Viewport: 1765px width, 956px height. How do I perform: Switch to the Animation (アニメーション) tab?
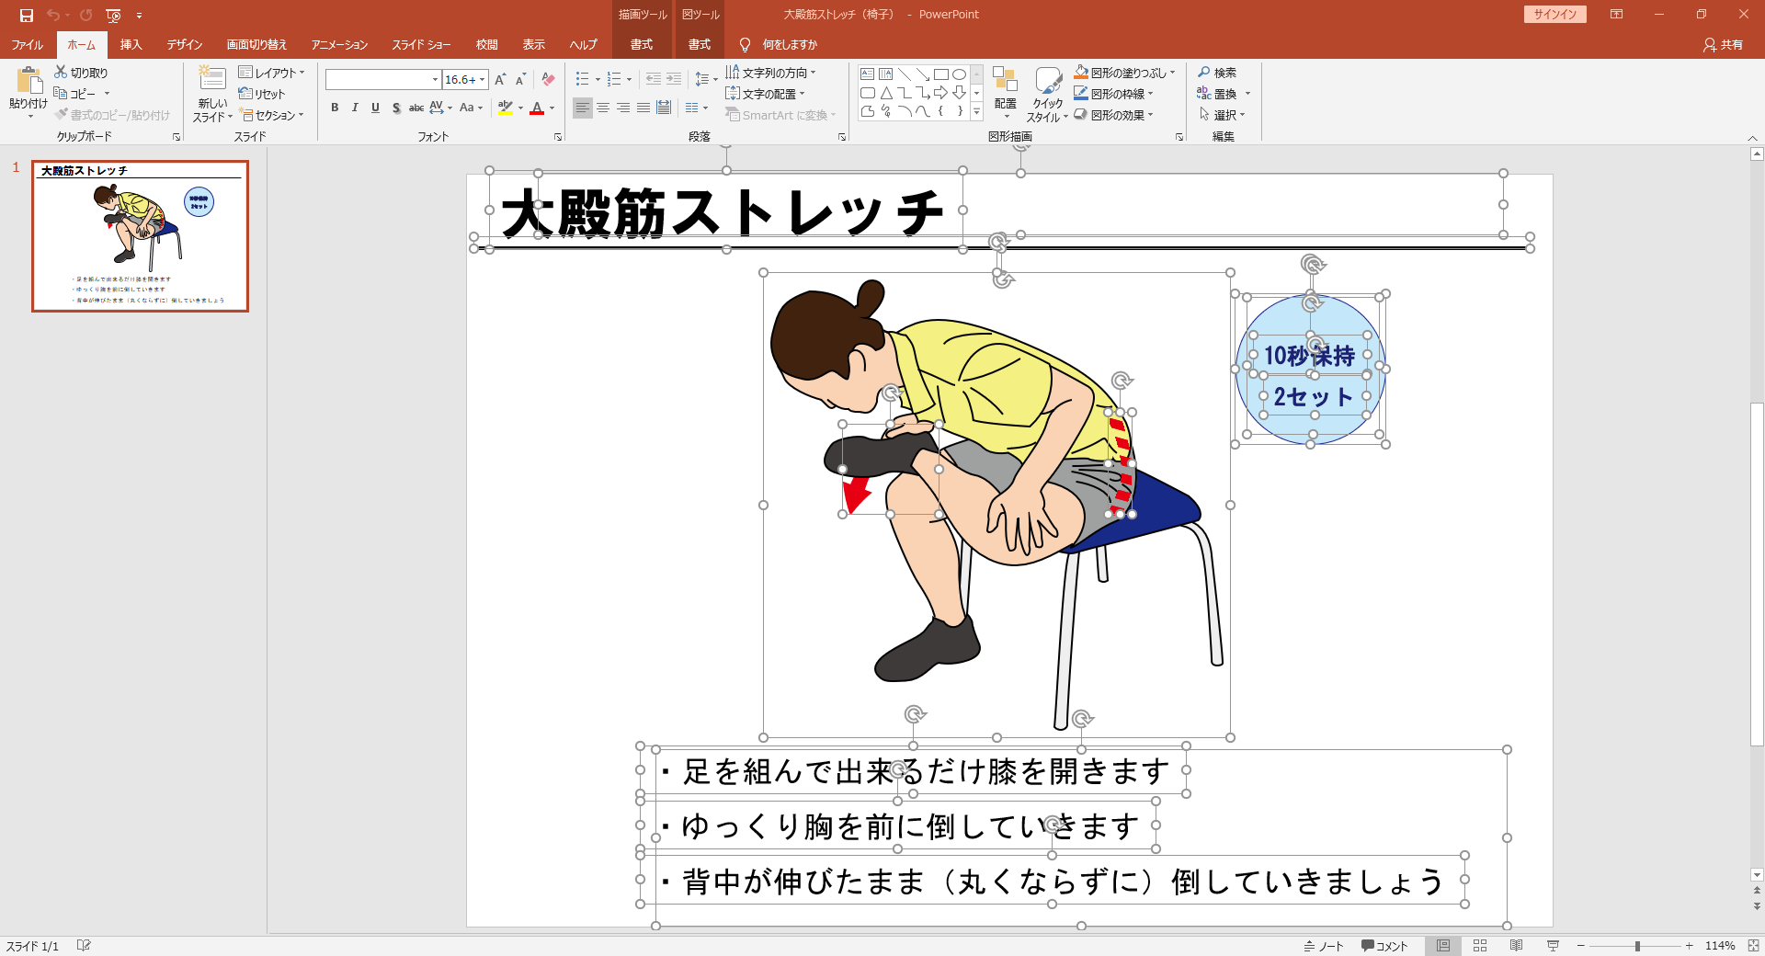[x=338, y=44]
